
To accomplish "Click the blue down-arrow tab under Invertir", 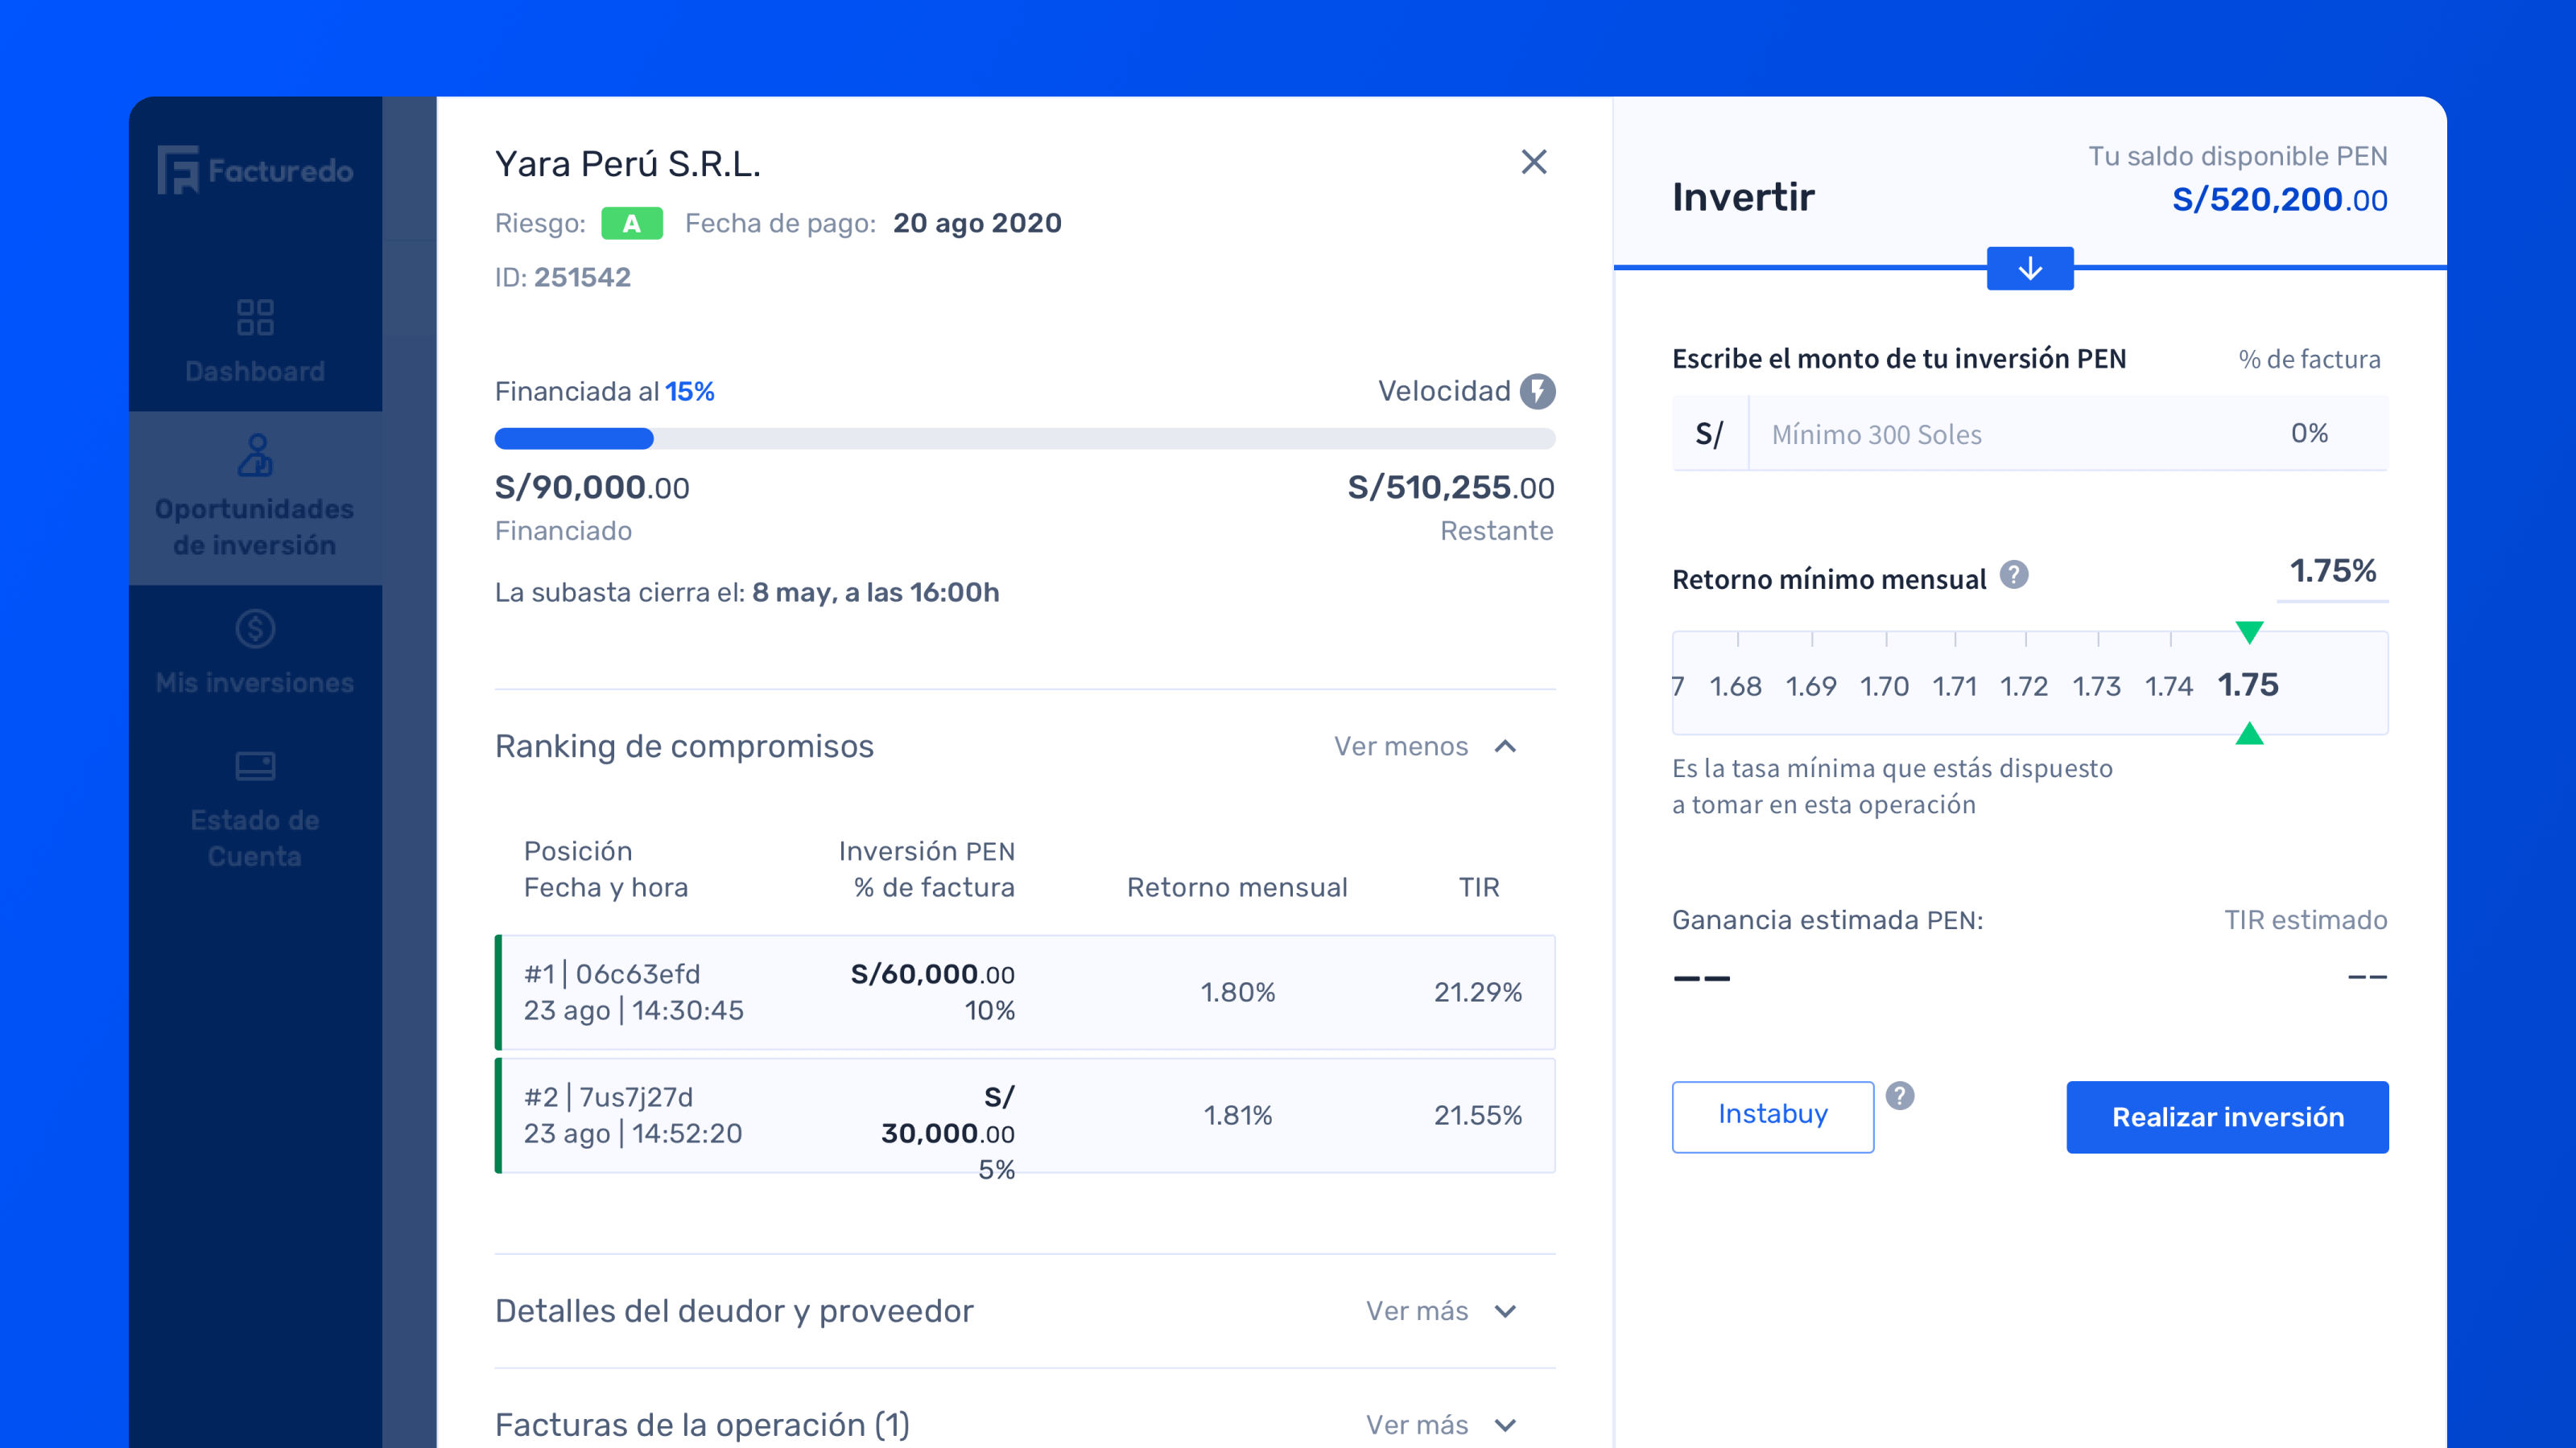I will [2029, 269].
